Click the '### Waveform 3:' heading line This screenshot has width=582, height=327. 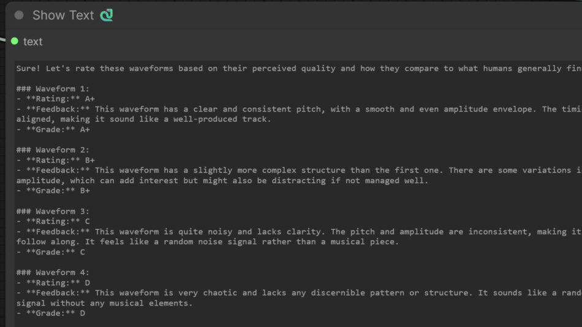[x=53, y=211]
